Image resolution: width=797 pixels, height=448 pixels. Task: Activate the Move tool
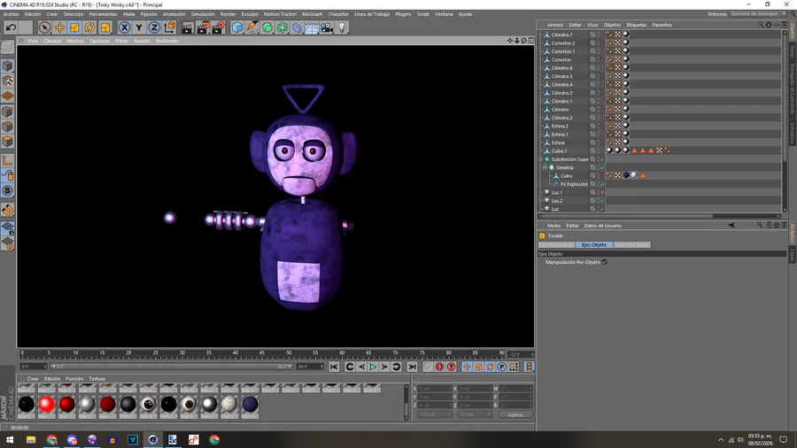[59, 27]
